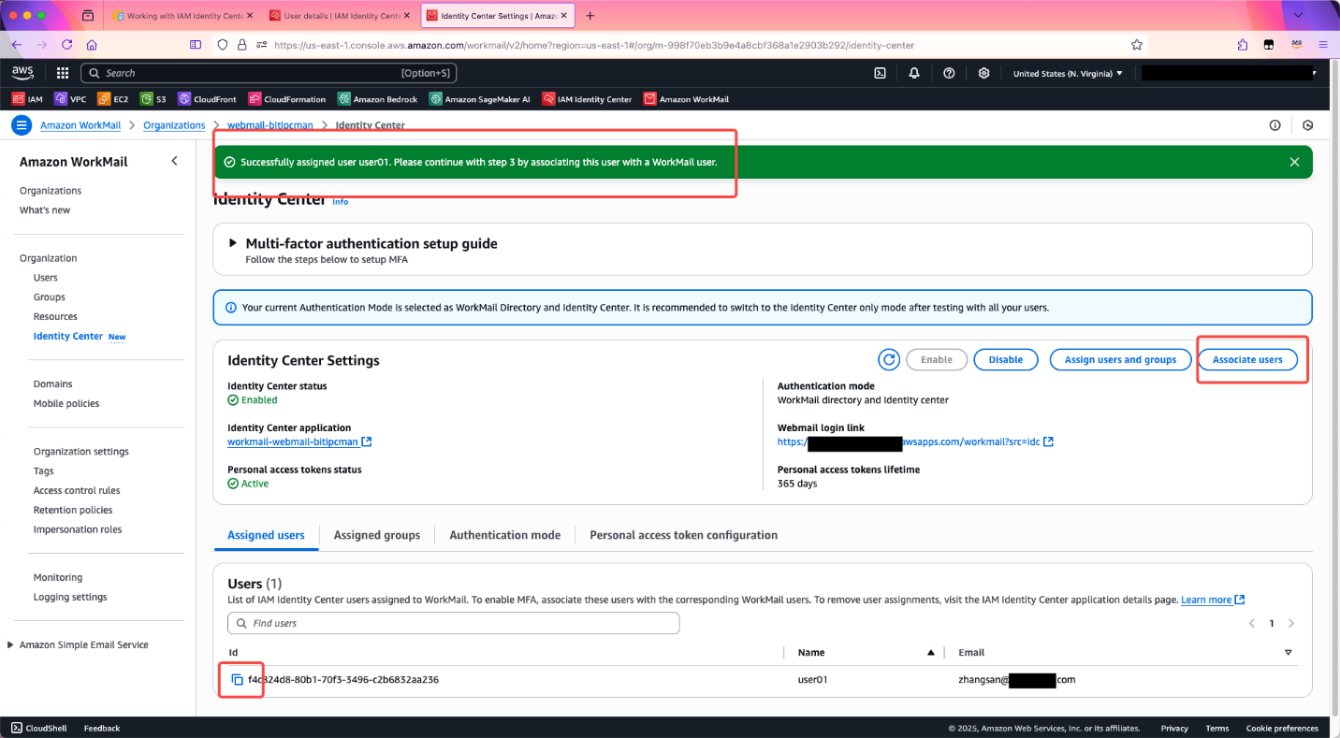The height and width of the screenshot is (738, 1340).
Task: Open the Webmail login link
Action: [915, 441]
